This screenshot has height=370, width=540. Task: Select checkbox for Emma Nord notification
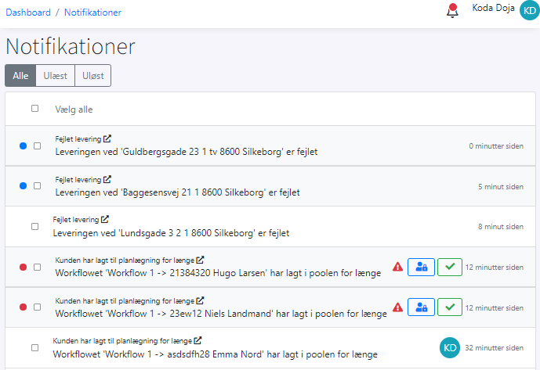click(34, 347)
